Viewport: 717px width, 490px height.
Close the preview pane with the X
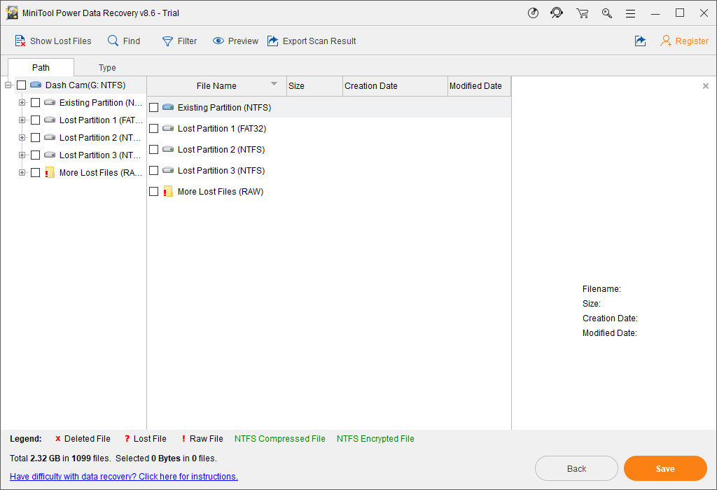pyautogui.click(x=706, y=86)
